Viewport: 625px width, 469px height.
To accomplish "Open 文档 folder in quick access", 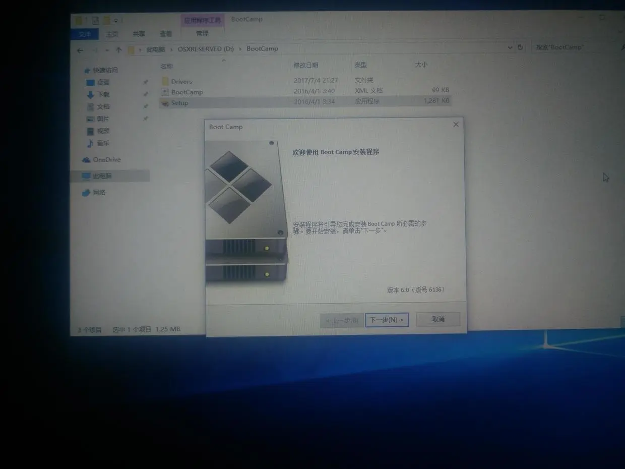I will [103, 107].
